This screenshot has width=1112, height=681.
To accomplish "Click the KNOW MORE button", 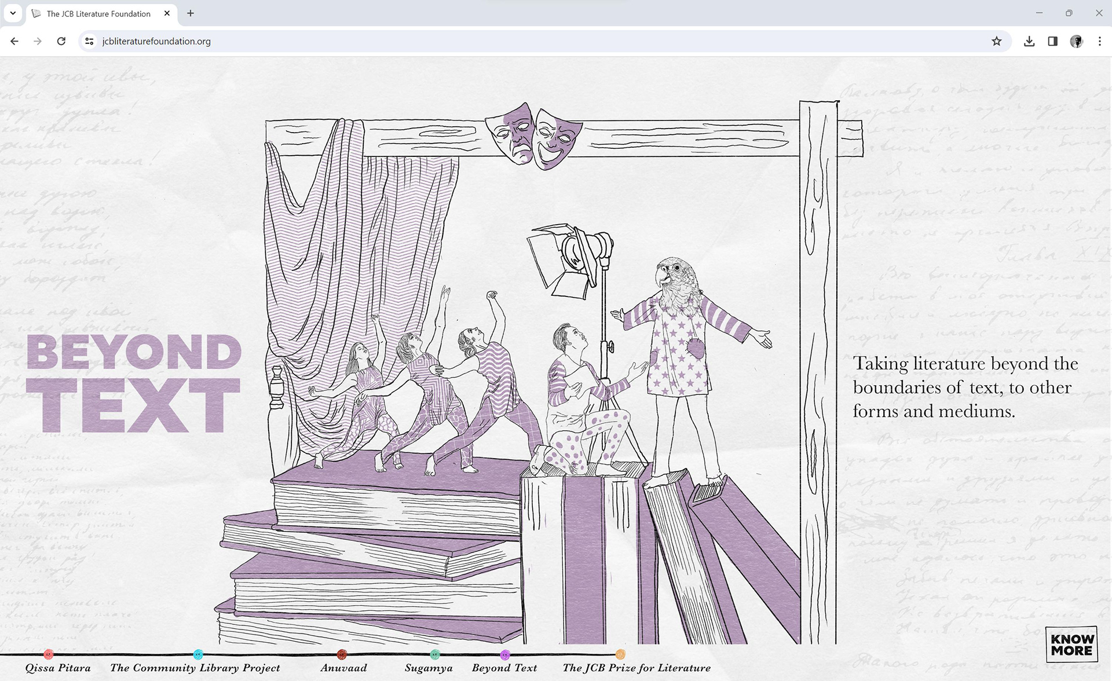I will (x=1072, y=645).
